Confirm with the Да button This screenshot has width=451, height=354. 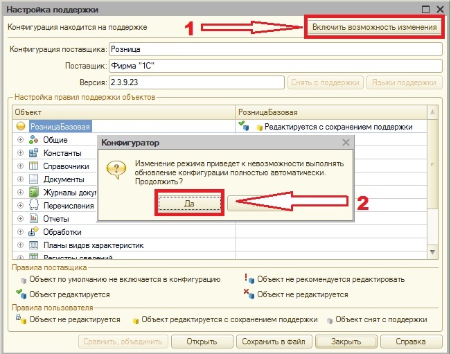coord(189,204)
